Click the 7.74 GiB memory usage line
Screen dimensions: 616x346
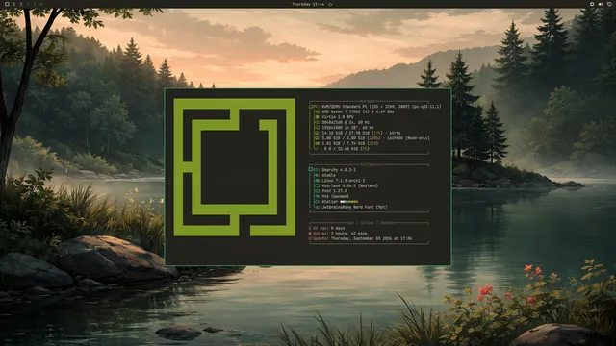(350, 143)
